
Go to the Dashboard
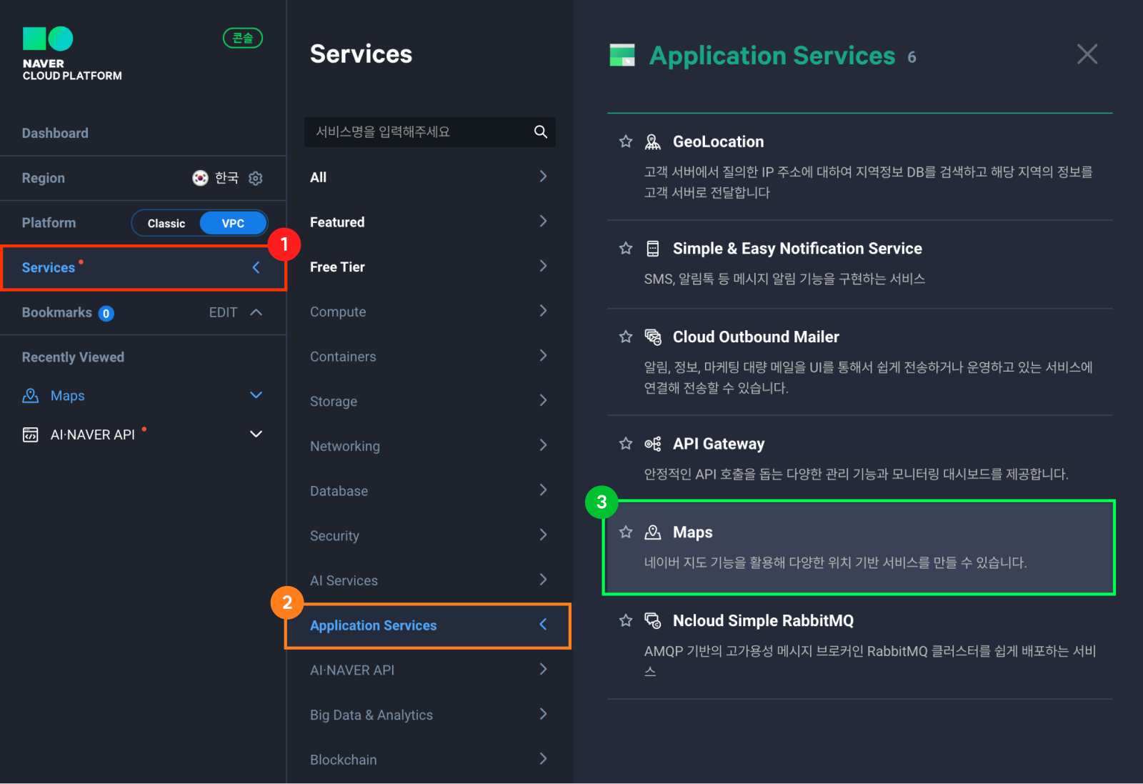(55, 133)
